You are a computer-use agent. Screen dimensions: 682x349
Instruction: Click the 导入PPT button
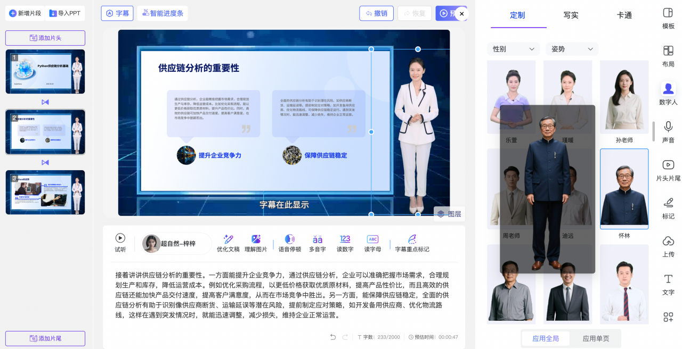(x=65, y=13)
